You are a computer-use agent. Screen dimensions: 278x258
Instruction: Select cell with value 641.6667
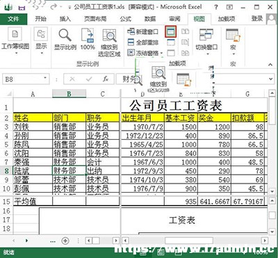coord(214,201)
